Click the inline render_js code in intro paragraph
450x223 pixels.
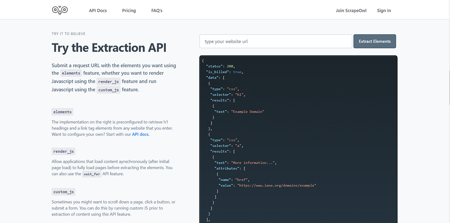[x=109, y=81]
